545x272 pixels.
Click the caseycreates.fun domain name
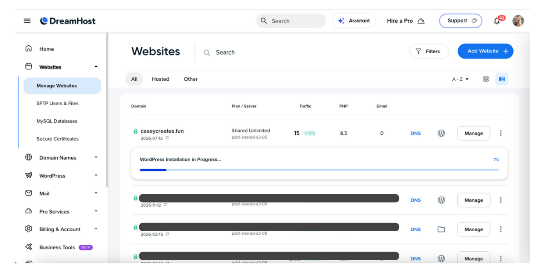(162, 131)
